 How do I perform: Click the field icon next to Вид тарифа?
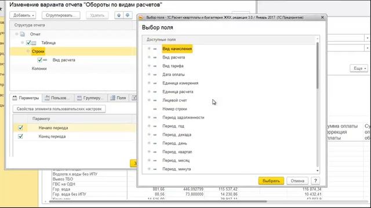click(x=155, y=66)
